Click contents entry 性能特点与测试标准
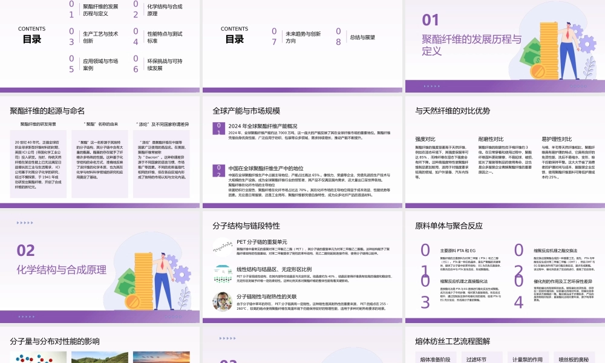605x363 pixels. pos(165,38)
